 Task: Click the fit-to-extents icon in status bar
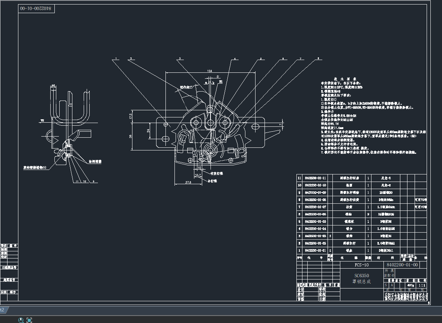29,320
